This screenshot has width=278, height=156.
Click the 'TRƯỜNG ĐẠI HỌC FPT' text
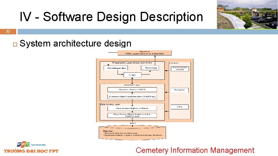[31, 151]
